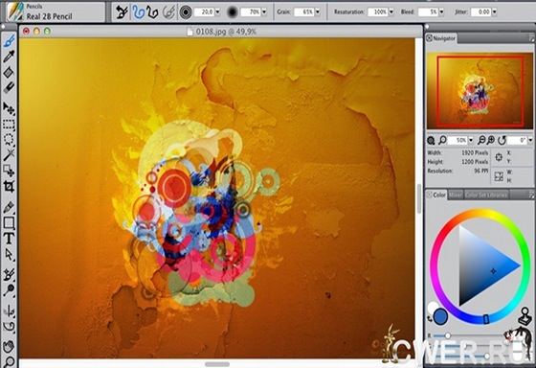Click the opacity preview soft dot
This screenshot has width=536, height=368.
tap(232, 12)
